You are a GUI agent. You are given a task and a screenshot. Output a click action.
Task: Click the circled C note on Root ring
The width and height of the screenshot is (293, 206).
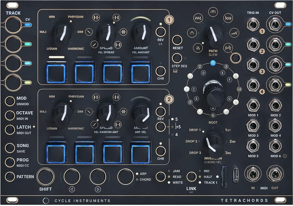pyautogui.click(x=194, y=89)
